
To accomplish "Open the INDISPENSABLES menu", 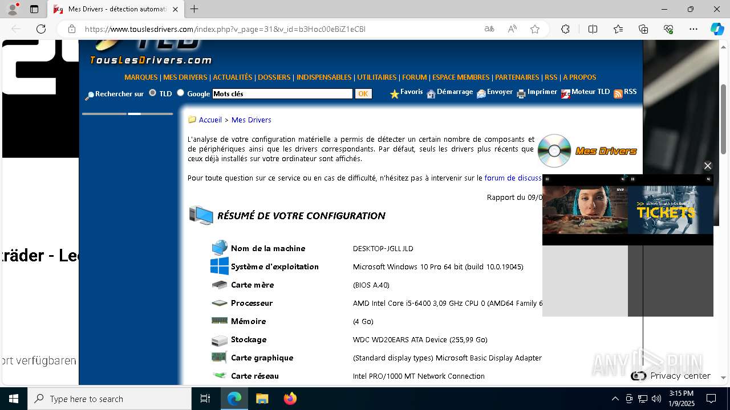I will (x=324, y=77).
